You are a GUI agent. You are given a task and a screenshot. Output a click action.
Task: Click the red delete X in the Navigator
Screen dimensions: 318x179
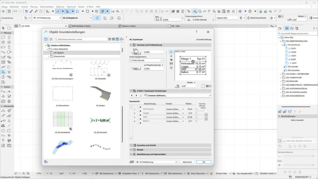click(x=300, y=111)
